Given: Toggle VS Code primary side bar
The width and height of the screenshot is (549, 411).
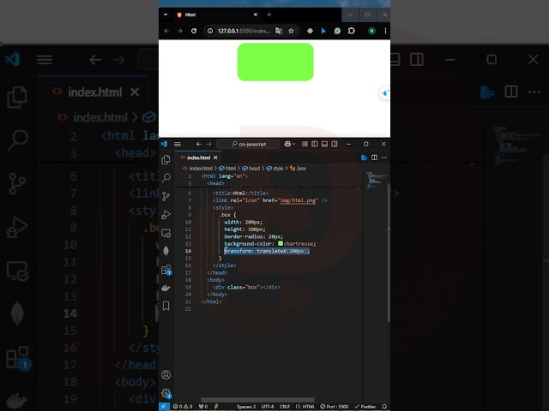Looking at the screenshot, I should [x=315, y=144].
